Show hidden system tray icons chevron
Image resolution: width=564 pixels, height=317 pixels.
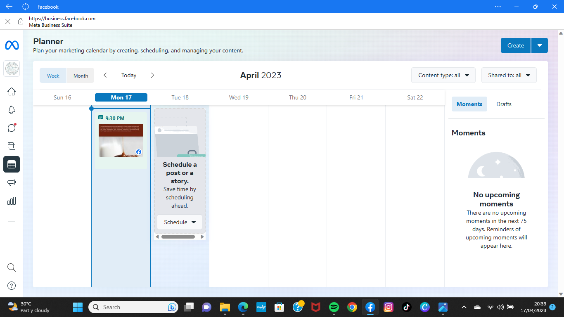(x=464, y=307)
